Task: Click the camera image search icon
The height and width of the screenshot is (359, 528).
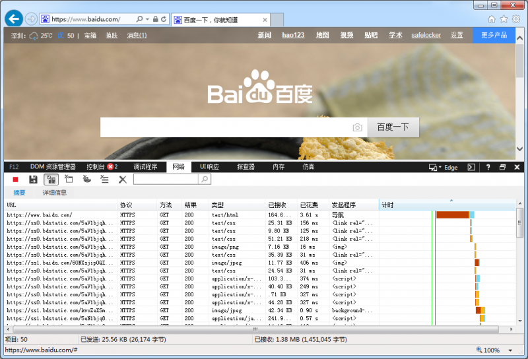Action: point(357,127)
